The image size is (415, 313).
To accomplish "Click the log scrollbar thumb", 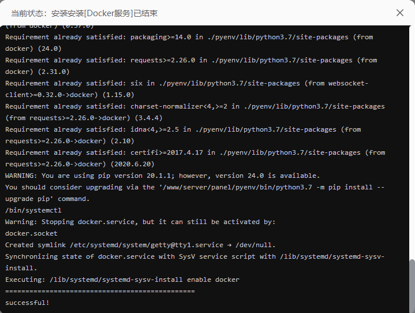I will coord(412,285).
